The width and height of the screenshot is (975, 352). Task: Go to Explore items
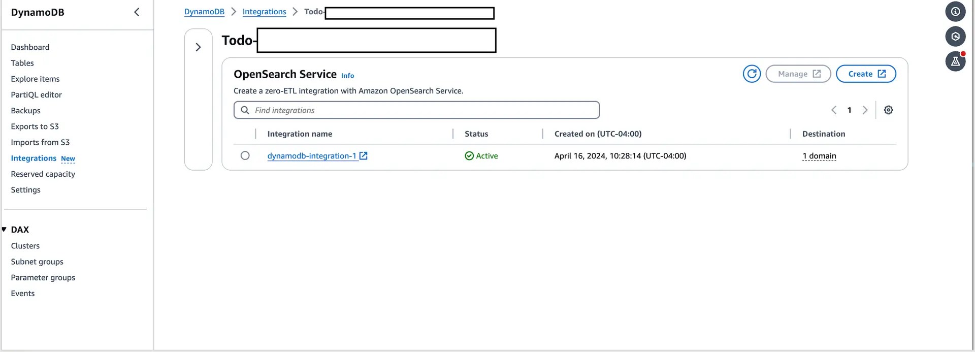point(35,79)
